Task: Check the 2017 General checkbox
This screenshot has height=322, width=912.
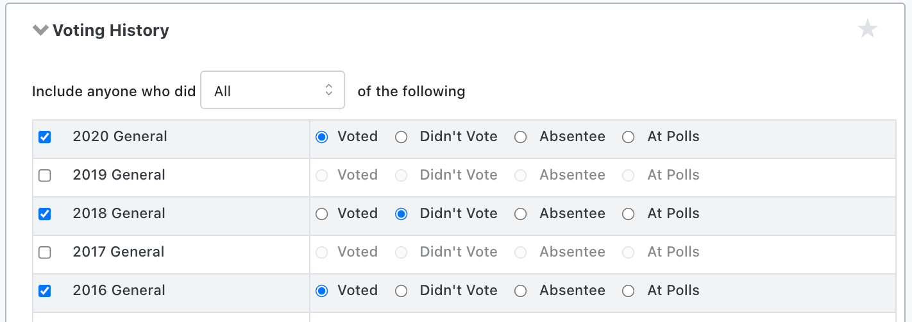Action: [45, 252]
